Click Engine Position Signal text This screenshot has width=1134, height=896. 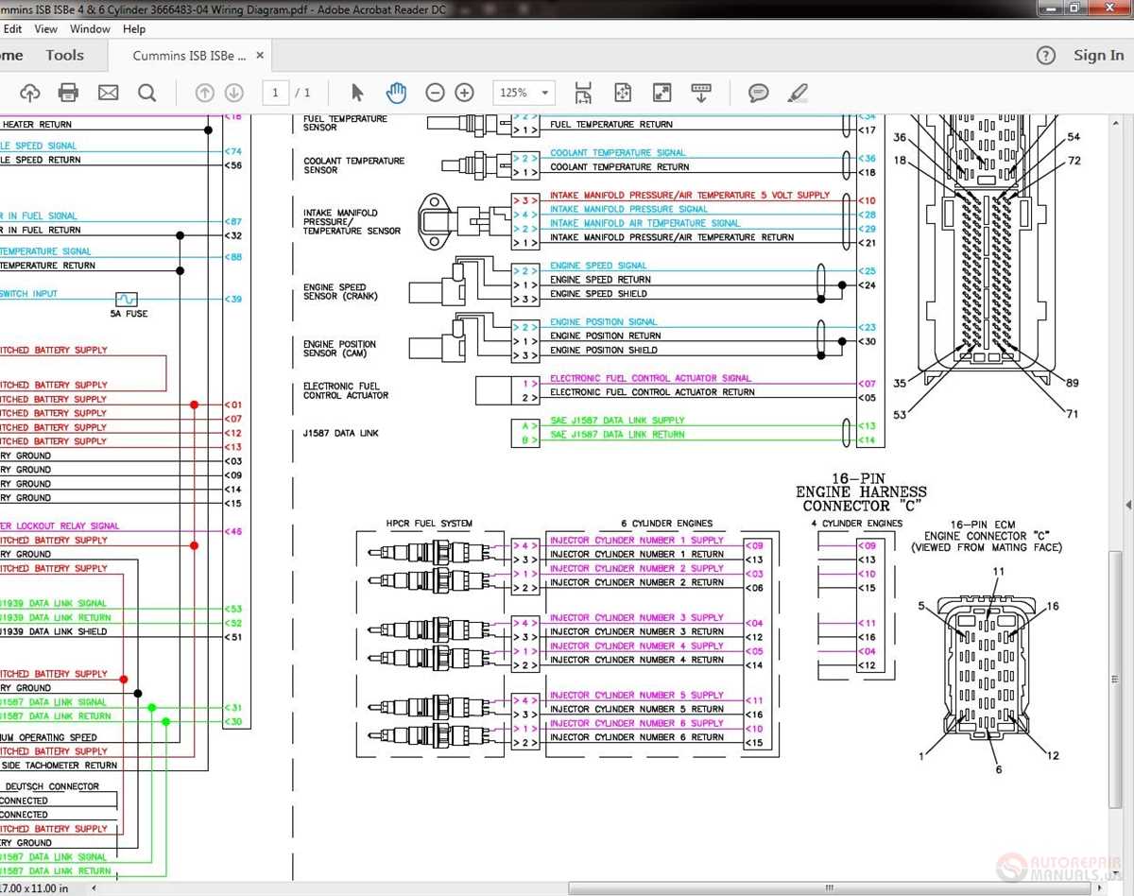tap(604, 322)
